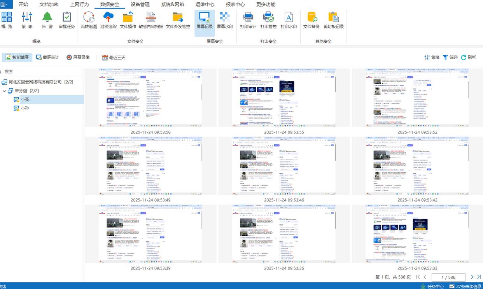Screen dimensions: 483x289
Task: Open the 报表中心 tab
Action: pos(235,5)
